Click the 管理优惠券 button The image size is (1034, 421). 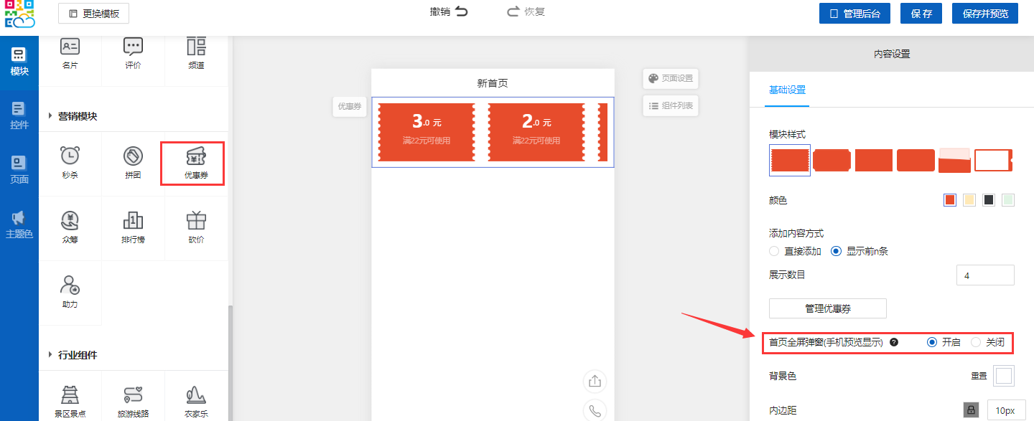point(827,308)
